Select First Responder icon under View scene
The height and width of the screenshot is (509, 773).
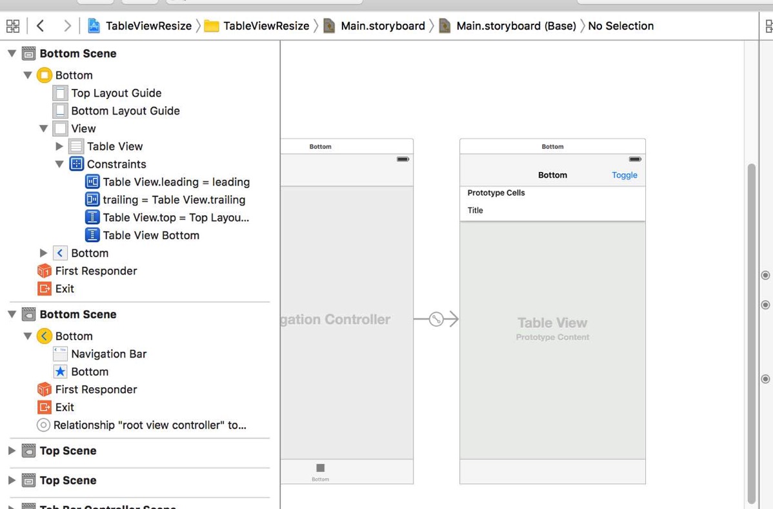[45, 271]
